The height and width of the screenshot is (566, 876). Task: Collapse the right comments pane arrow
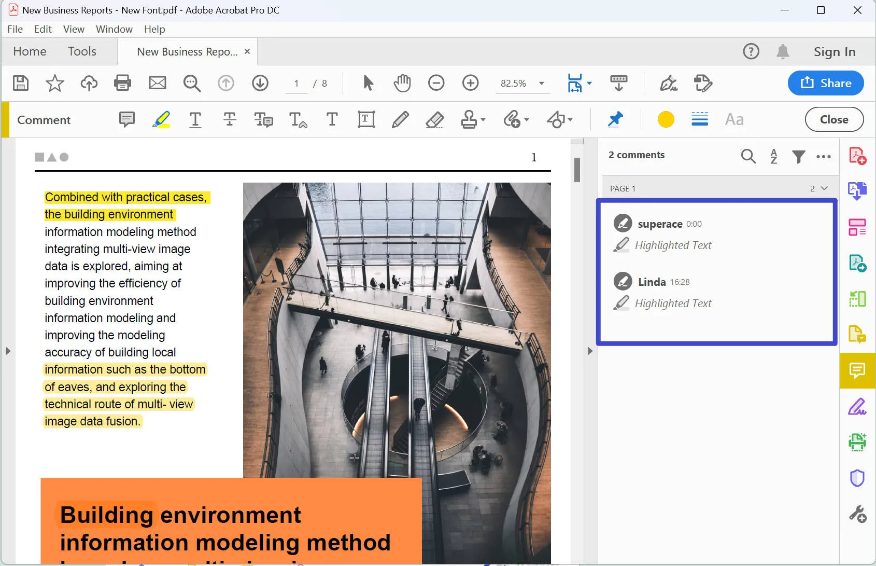[590, 351]
